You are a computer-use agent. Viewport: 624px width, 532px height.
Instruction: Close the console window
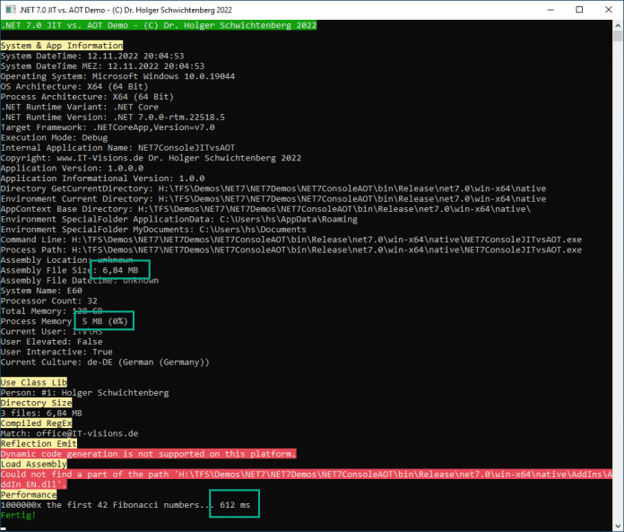click(x=609, y=10)
